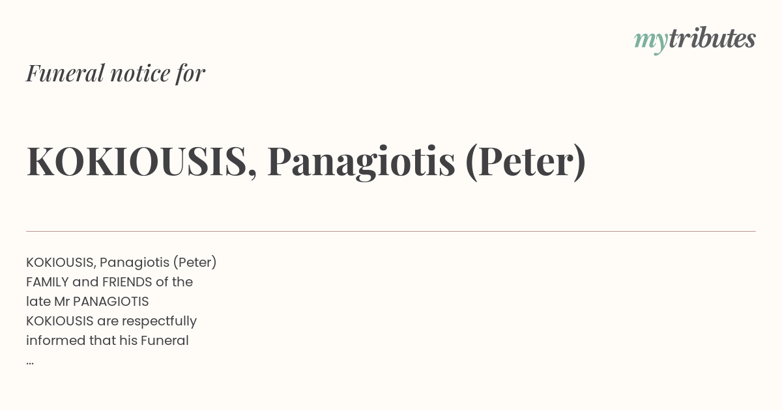782x410 pixels.
Task: Click "(Peter)" in the large title
Action: tap(526, 161)
